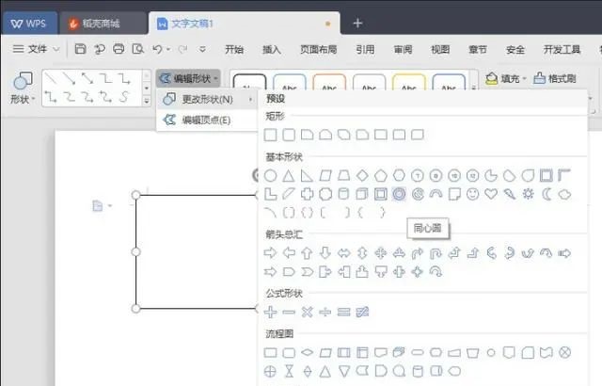The height and width of the screenshot is (386, 602).
Task: Open the 开始 ribbon tab
Action: tap(234, 49)
